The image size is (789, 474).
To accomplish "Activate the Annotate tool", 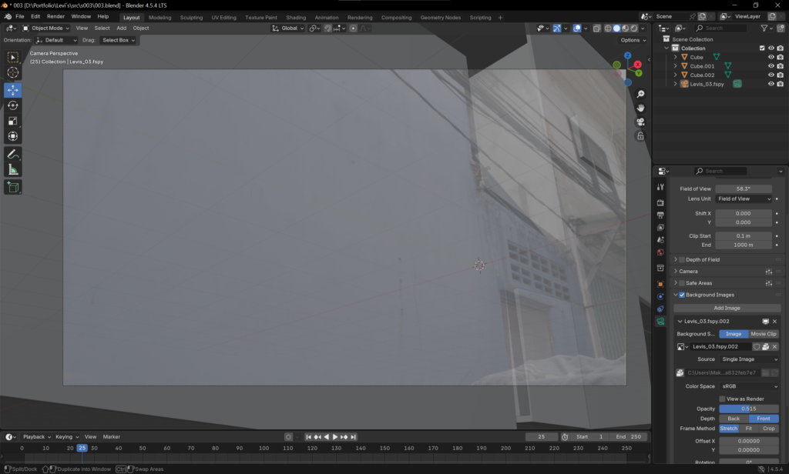I will (x=13, y=154).
